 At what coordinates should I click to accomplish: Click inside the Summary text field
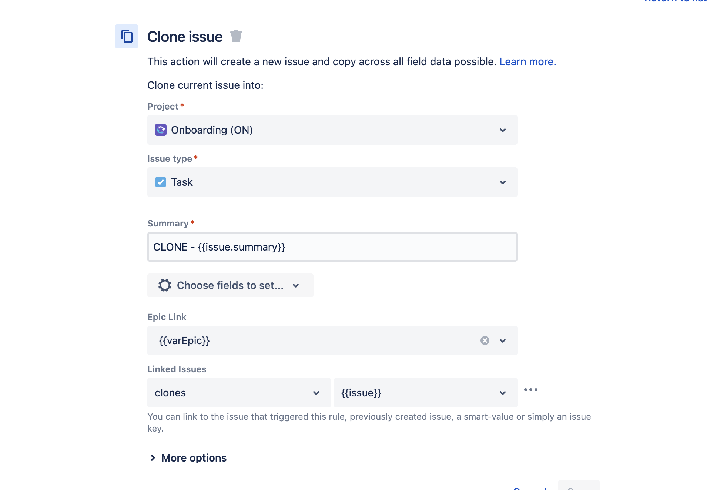pos(332,247)
